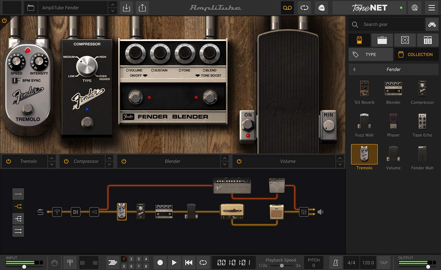The height and width of the screenshot is (270, 441).
Task: Click the save preset download icon
Action: [126, 8]
